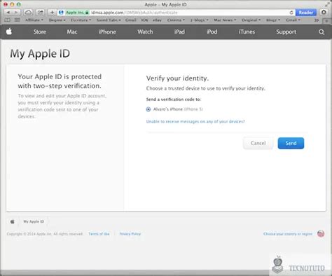The height and width of the screenshot is (276, 332).
Task: Open the Escritura bookmarks folder
Action: click(x=81, y=20)
